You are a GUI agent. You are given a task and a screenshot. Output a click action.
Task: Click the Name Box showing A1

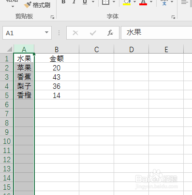(23, 33)
